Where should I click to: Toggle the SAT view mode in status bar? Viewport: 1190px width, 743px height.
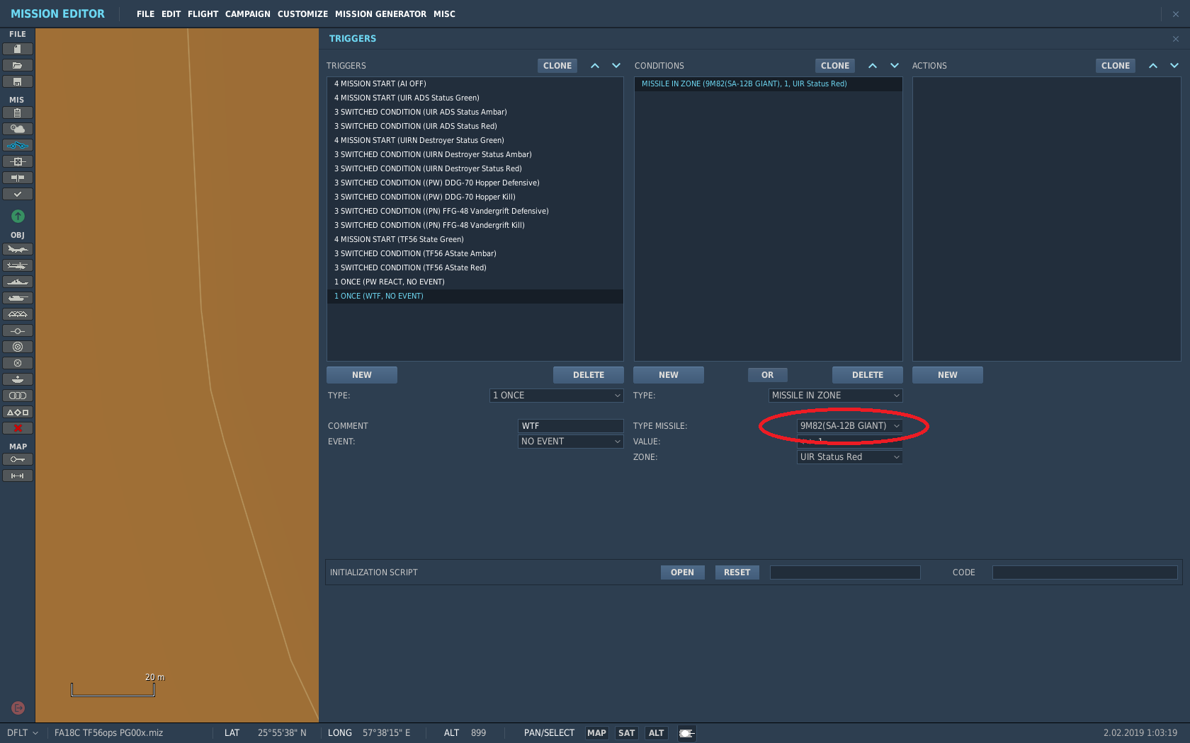tap(626, 733)
